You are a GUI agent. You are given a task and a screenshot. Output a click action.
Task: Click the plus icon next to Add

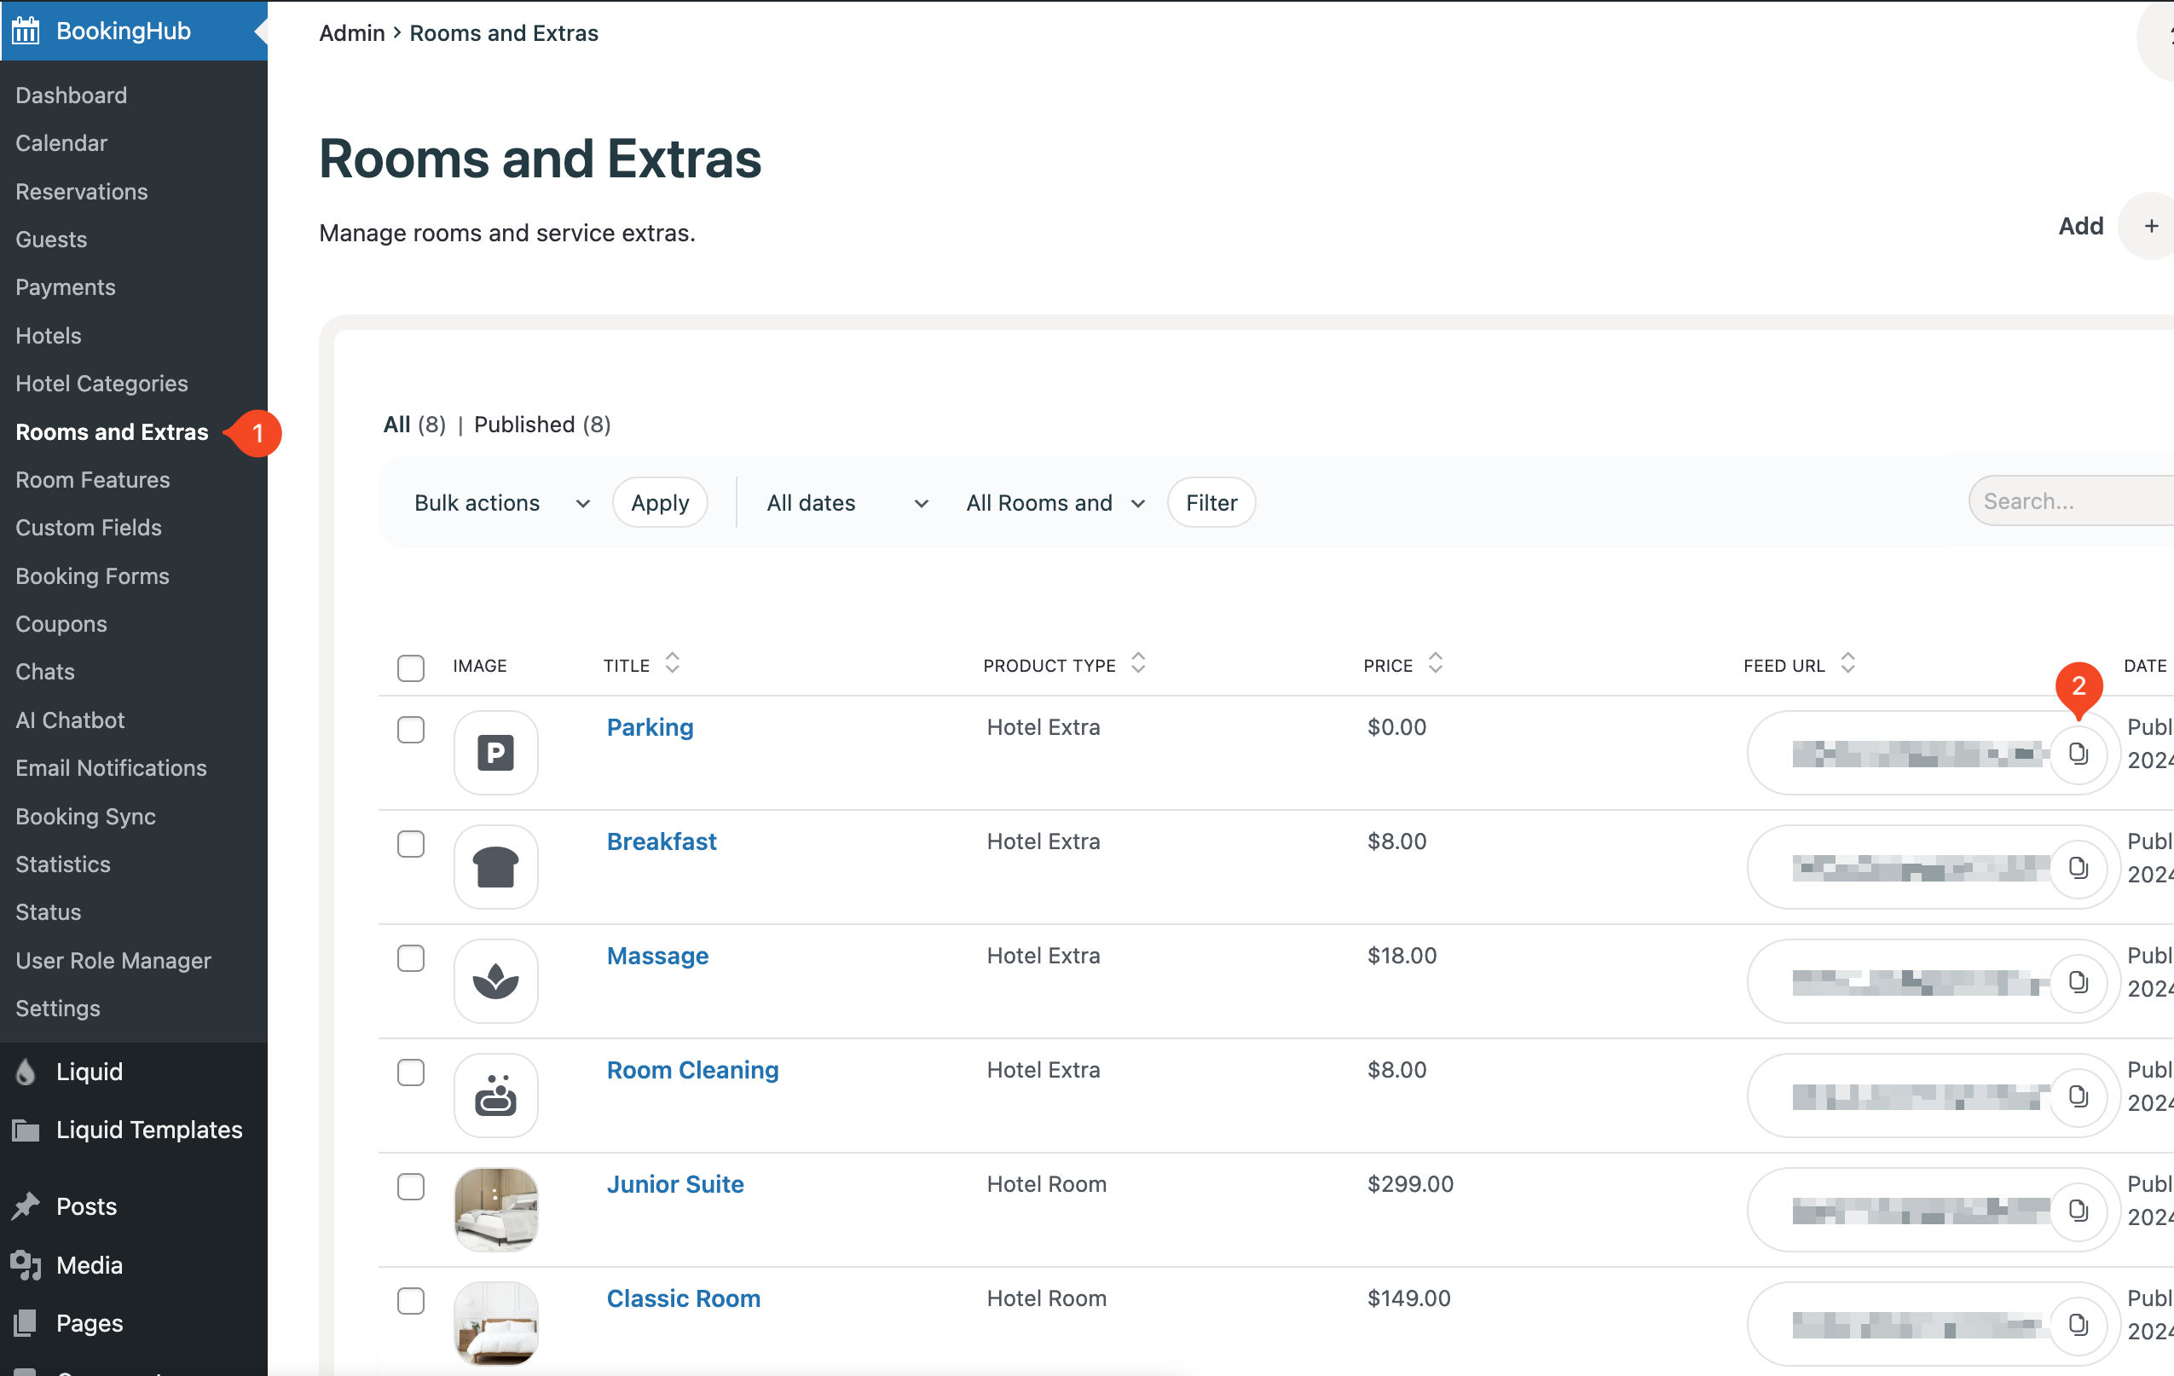click(x=2150, y=226)
